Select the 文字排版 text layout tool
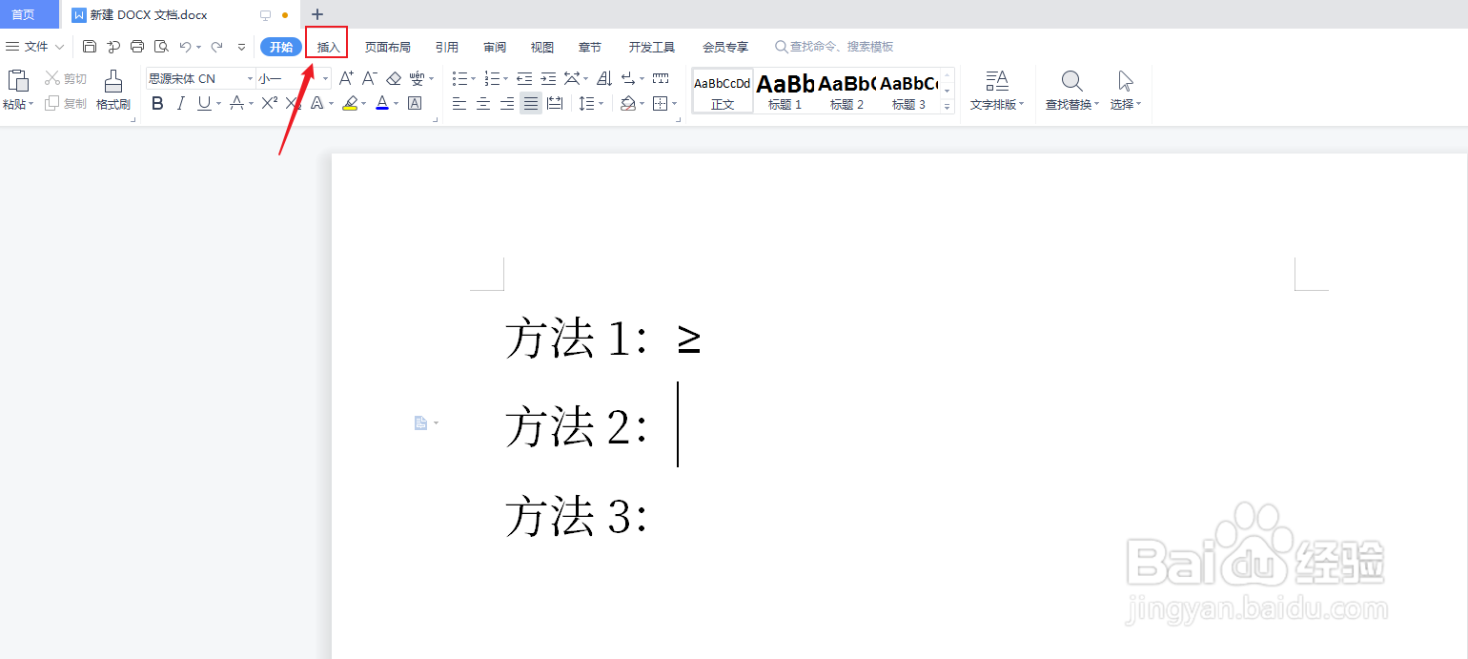1468x659 pixels. coord(995,91)
